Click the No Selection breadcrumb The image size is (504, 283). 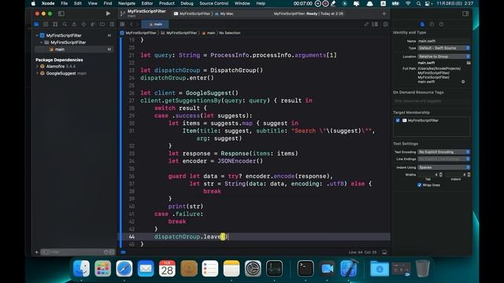(x=229, y=33)
